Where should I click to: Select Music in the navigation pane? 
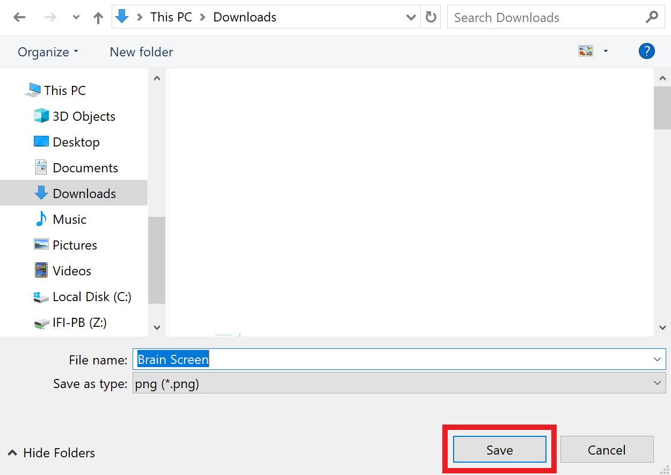(69, 218)
